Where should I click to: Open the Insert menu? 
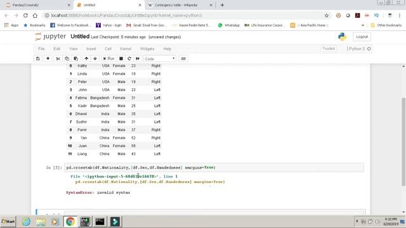pyautogui.click(x=91, y=49)
